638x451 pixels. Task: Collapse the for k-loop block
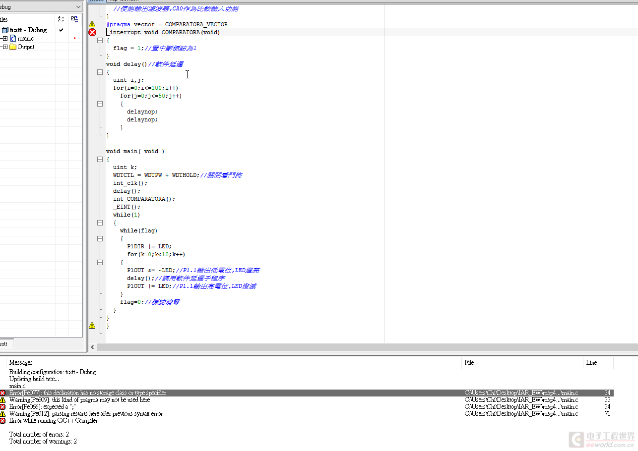click(100, 262)
